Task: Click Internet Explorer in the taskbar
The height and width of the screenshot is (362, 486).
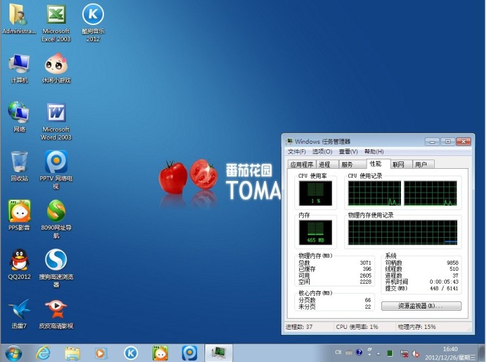Action: point(44,352)
